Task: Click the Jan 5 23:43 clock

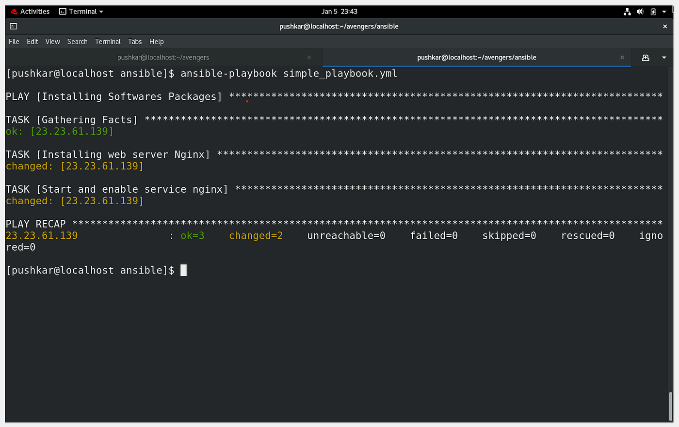Action: [339, 12]
